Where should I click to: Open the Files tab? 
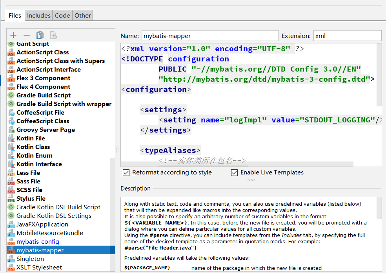[x=15, y=16]
